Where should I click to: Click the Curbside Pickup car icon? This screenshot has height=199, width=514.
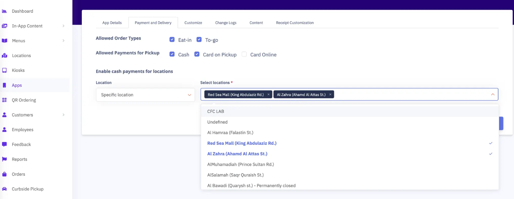4,189
